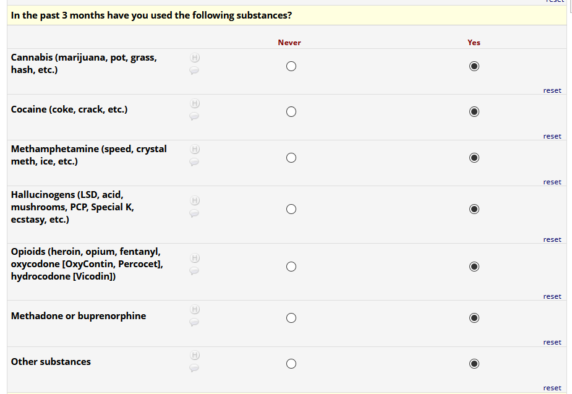Choose Never for Methadone or buprenorphine
572x394 pixels.
point(291,318)
